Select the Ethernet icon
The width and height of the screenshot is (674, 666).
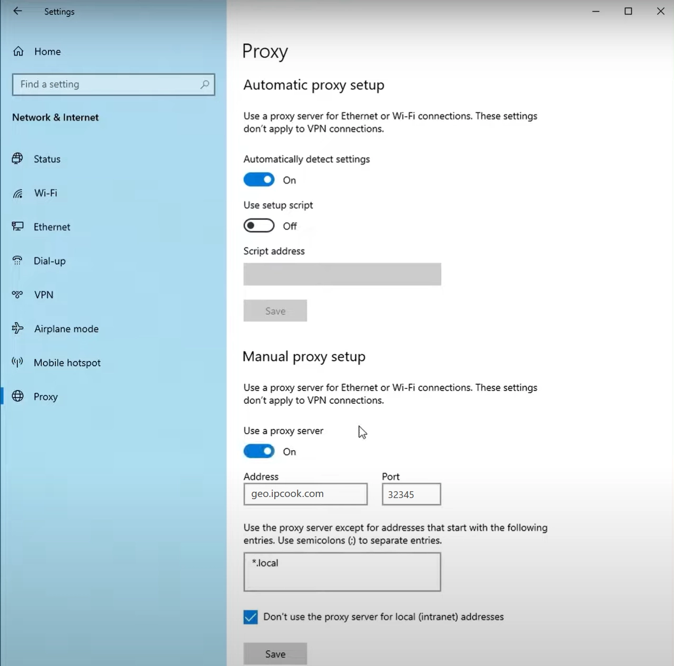tap(17, 226)
